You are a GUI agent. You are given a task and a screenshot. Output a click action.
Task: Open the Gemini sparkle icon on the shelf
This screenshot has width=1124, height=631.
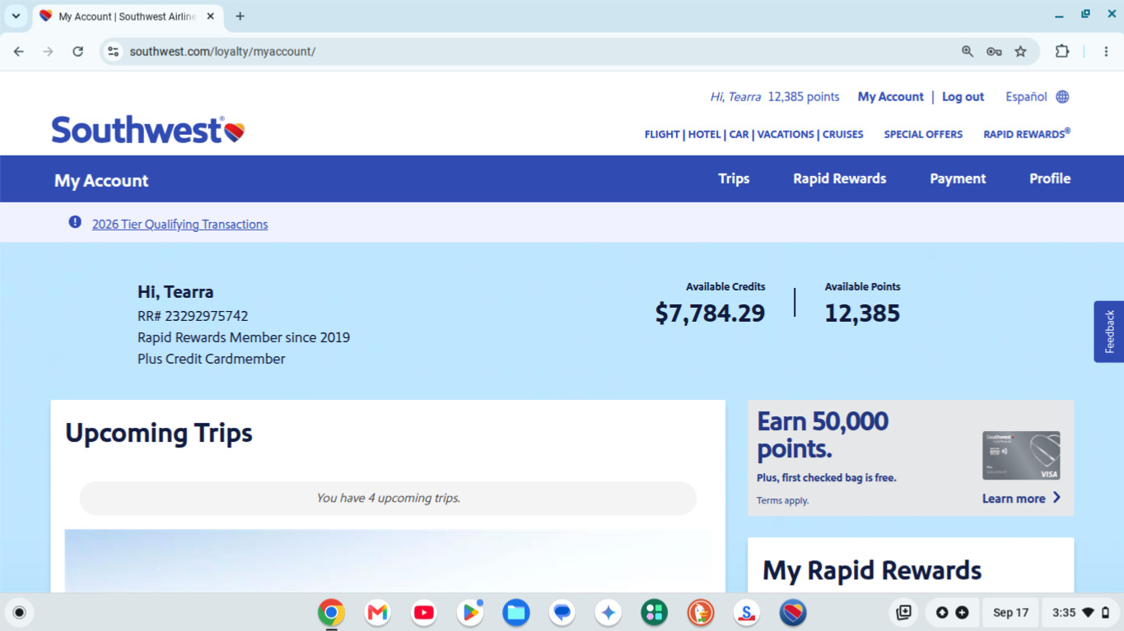[609, 612]
